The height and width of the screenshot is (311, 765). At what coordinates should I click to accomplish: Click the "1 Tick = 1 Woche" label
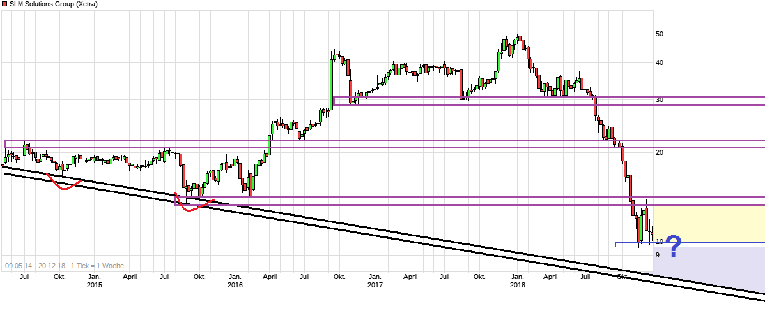pyautogui.click(x=97, y=266)
